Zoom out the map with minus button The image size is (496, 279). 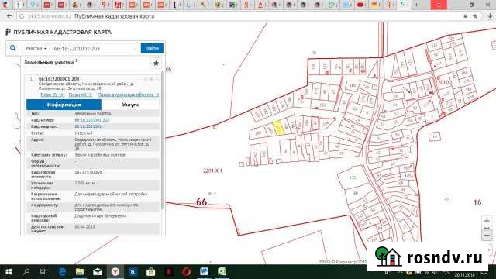(487, 236)
